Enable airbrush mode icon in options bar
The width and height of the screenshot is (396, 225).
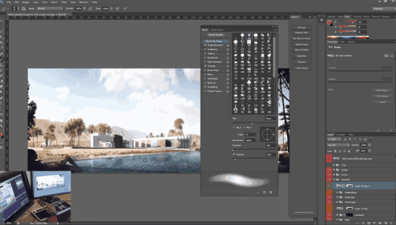(117, 9)
